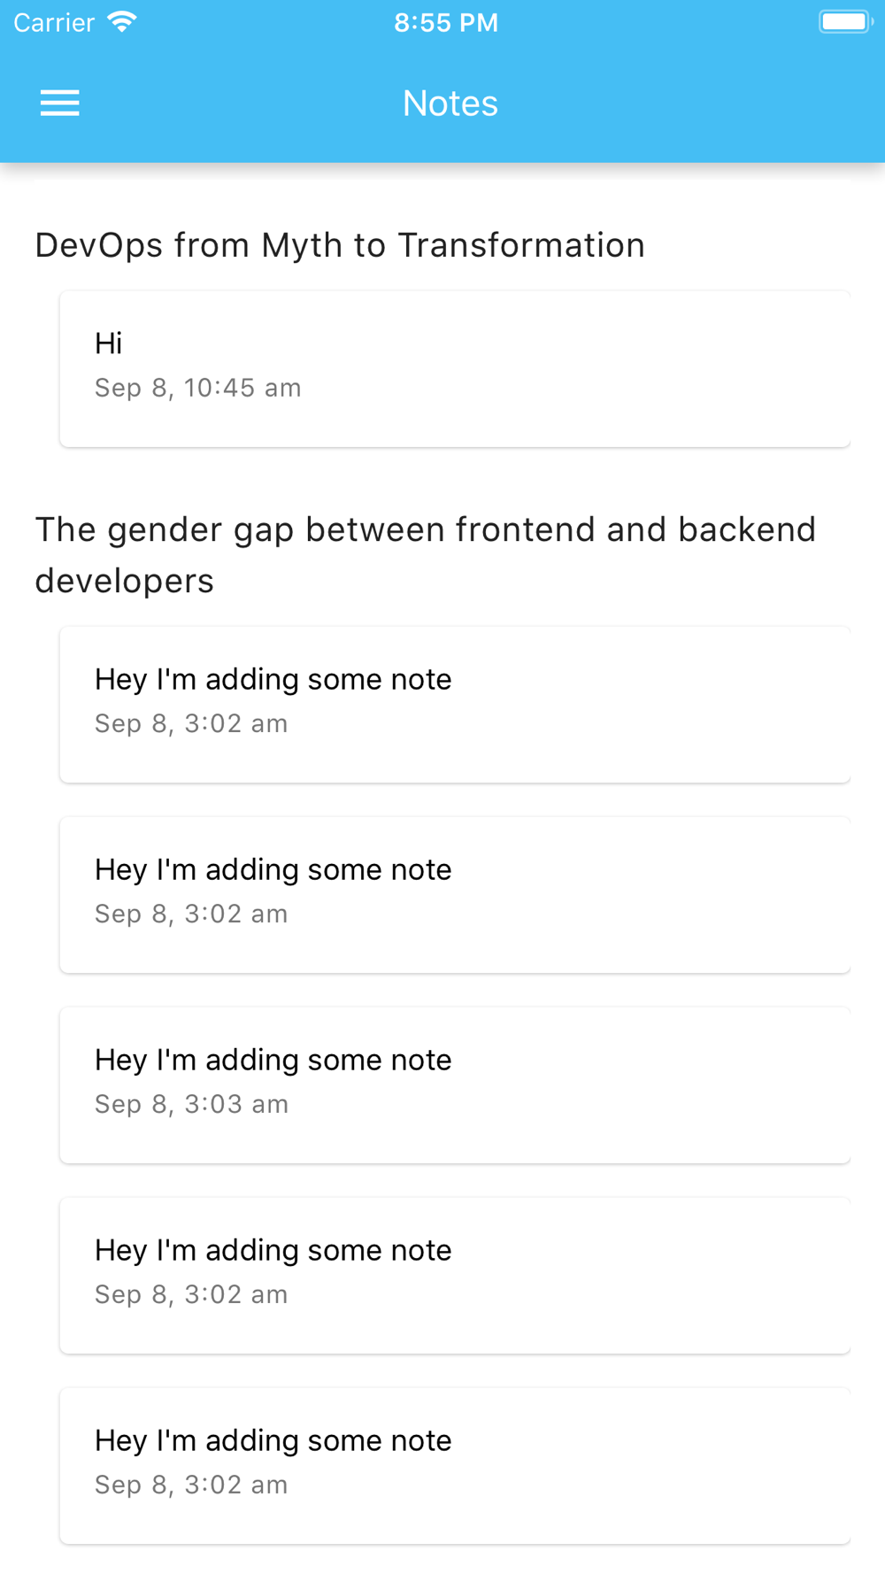Tap the WiFi signal status icon
This screenshot has height=1574, width=885.
122,22
